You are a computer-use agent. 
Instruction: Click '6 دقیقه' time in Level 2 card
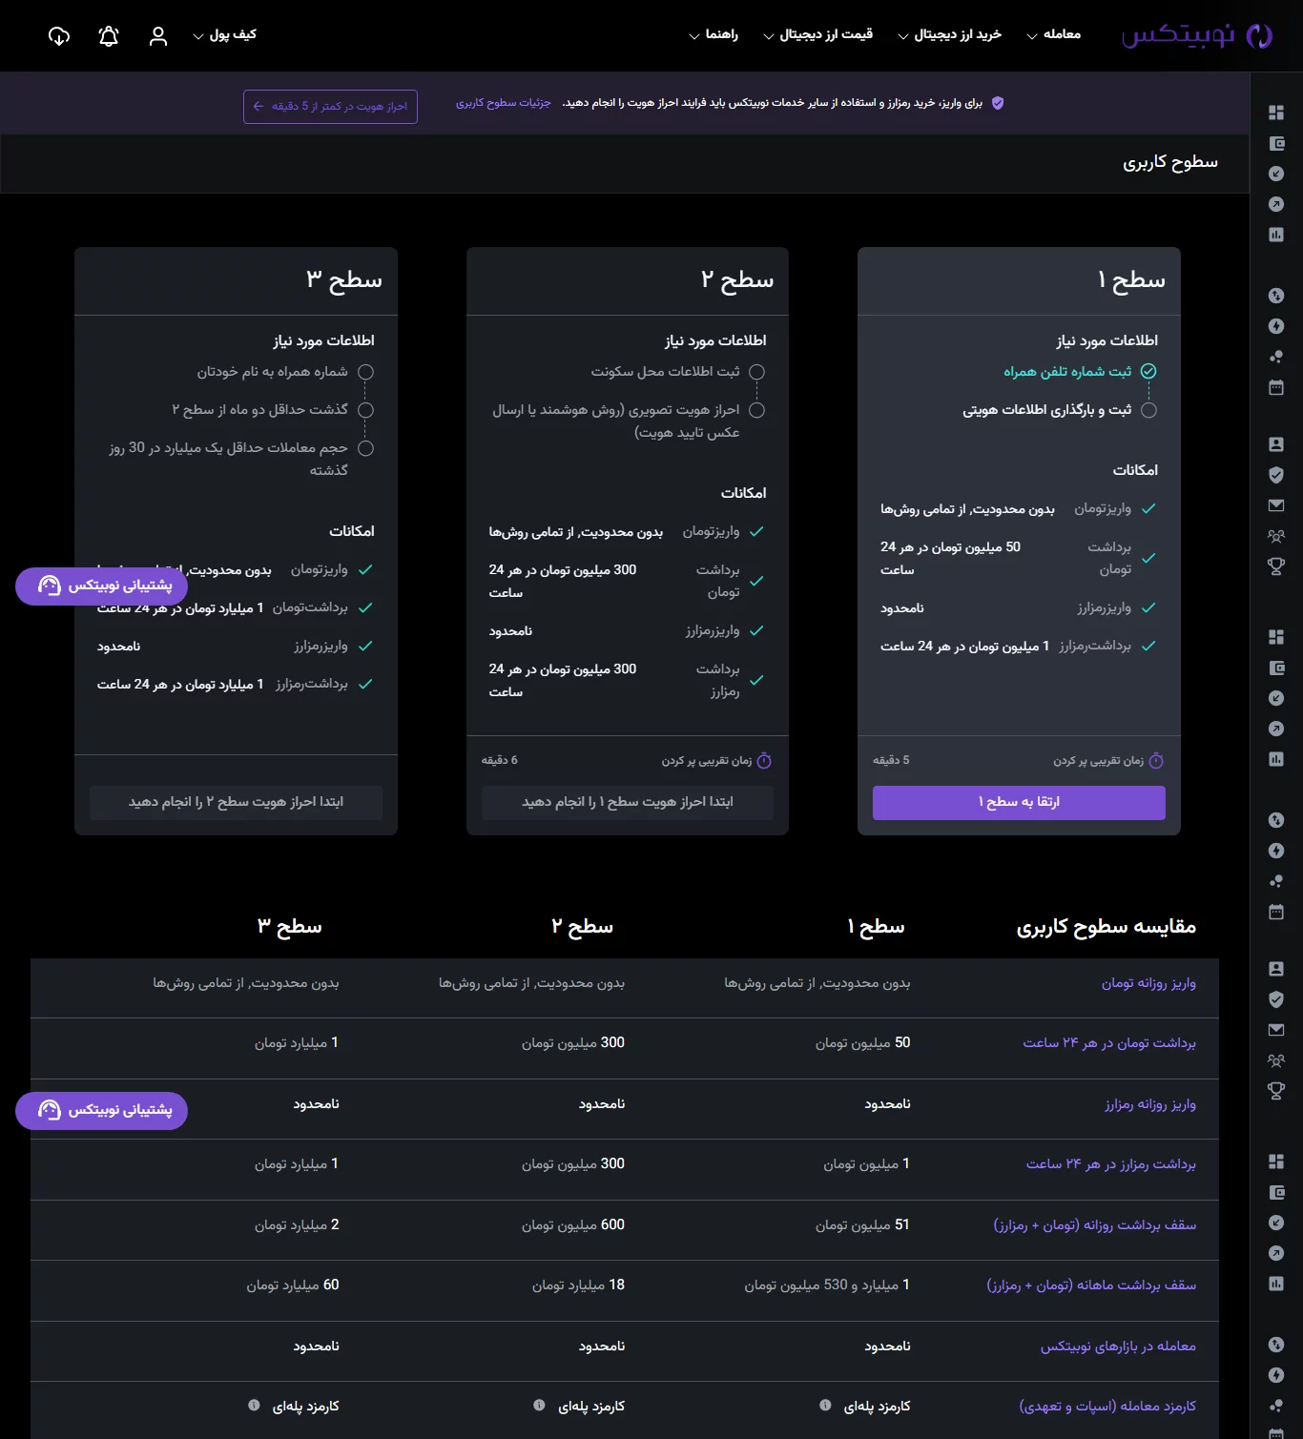[500, 761]
